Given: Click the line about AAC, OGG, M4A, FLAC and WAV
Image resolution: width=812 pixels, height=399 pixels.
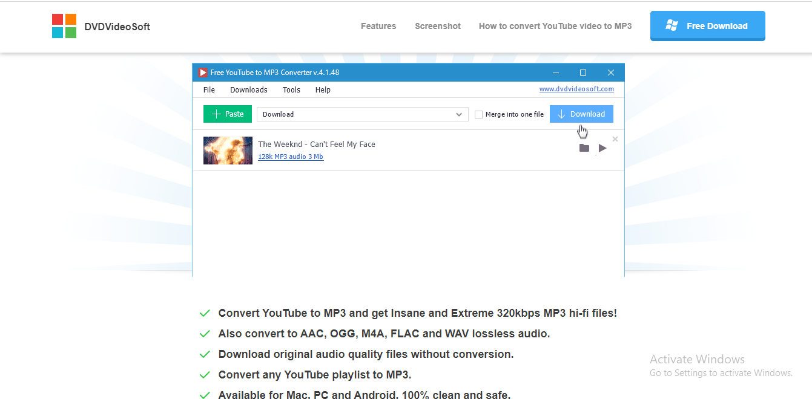Looking at the screenshot, I should point(384,334).
